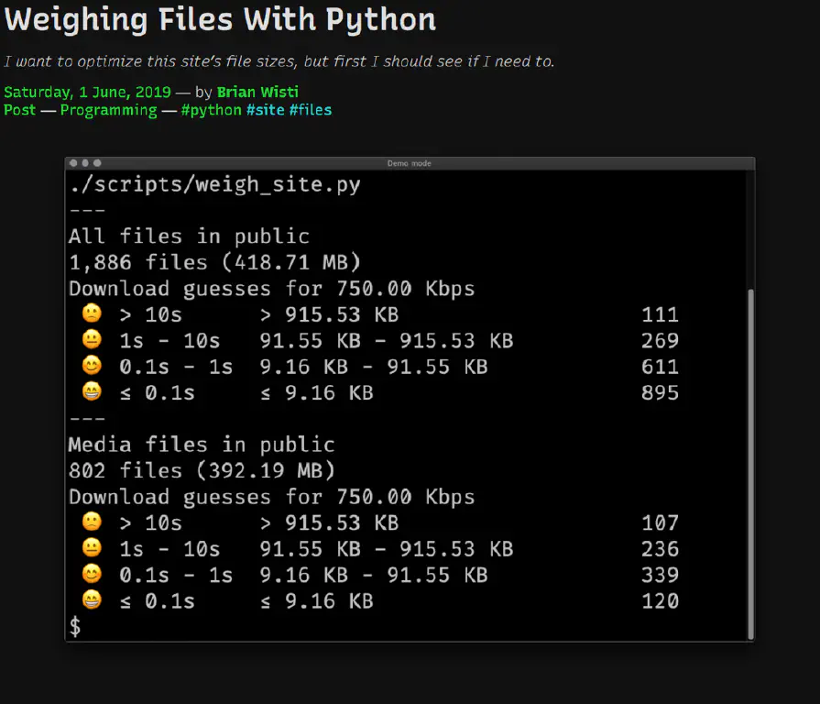
Task: Click the grinning emoji under All files
Action: (x=92, y=393)
